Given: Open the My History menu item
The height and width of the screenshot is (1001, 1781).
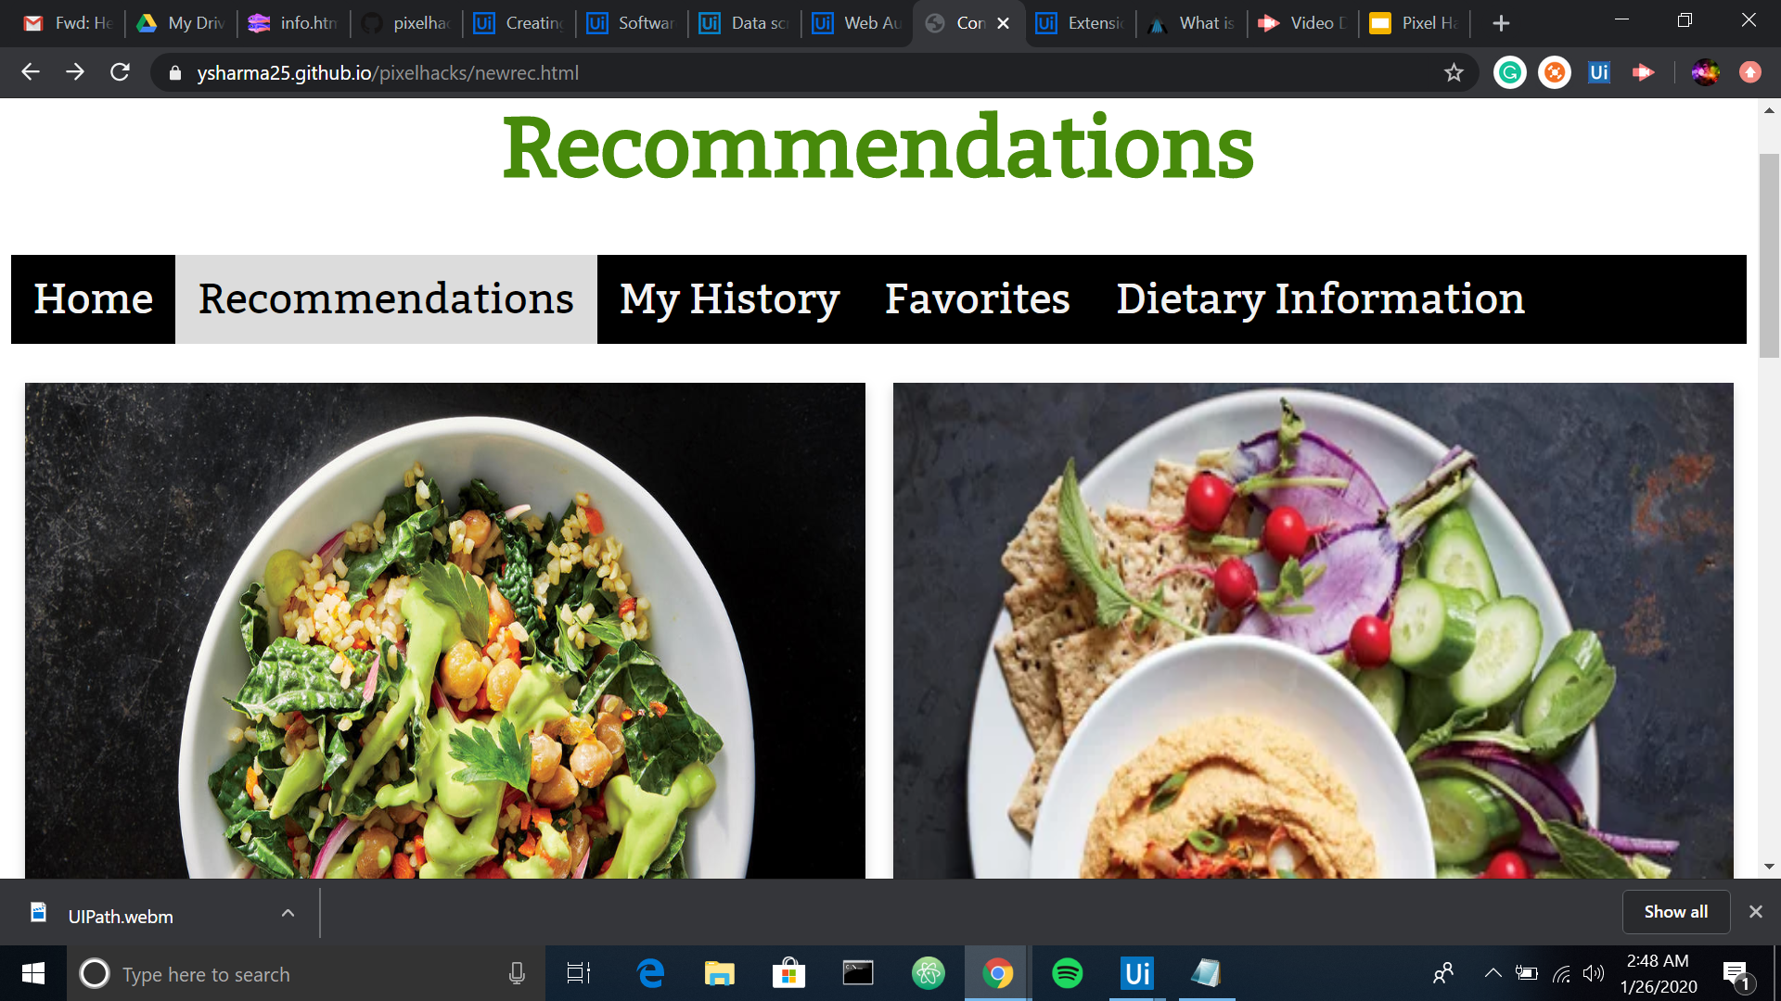Looking at the screenshot, I should 729,299.
